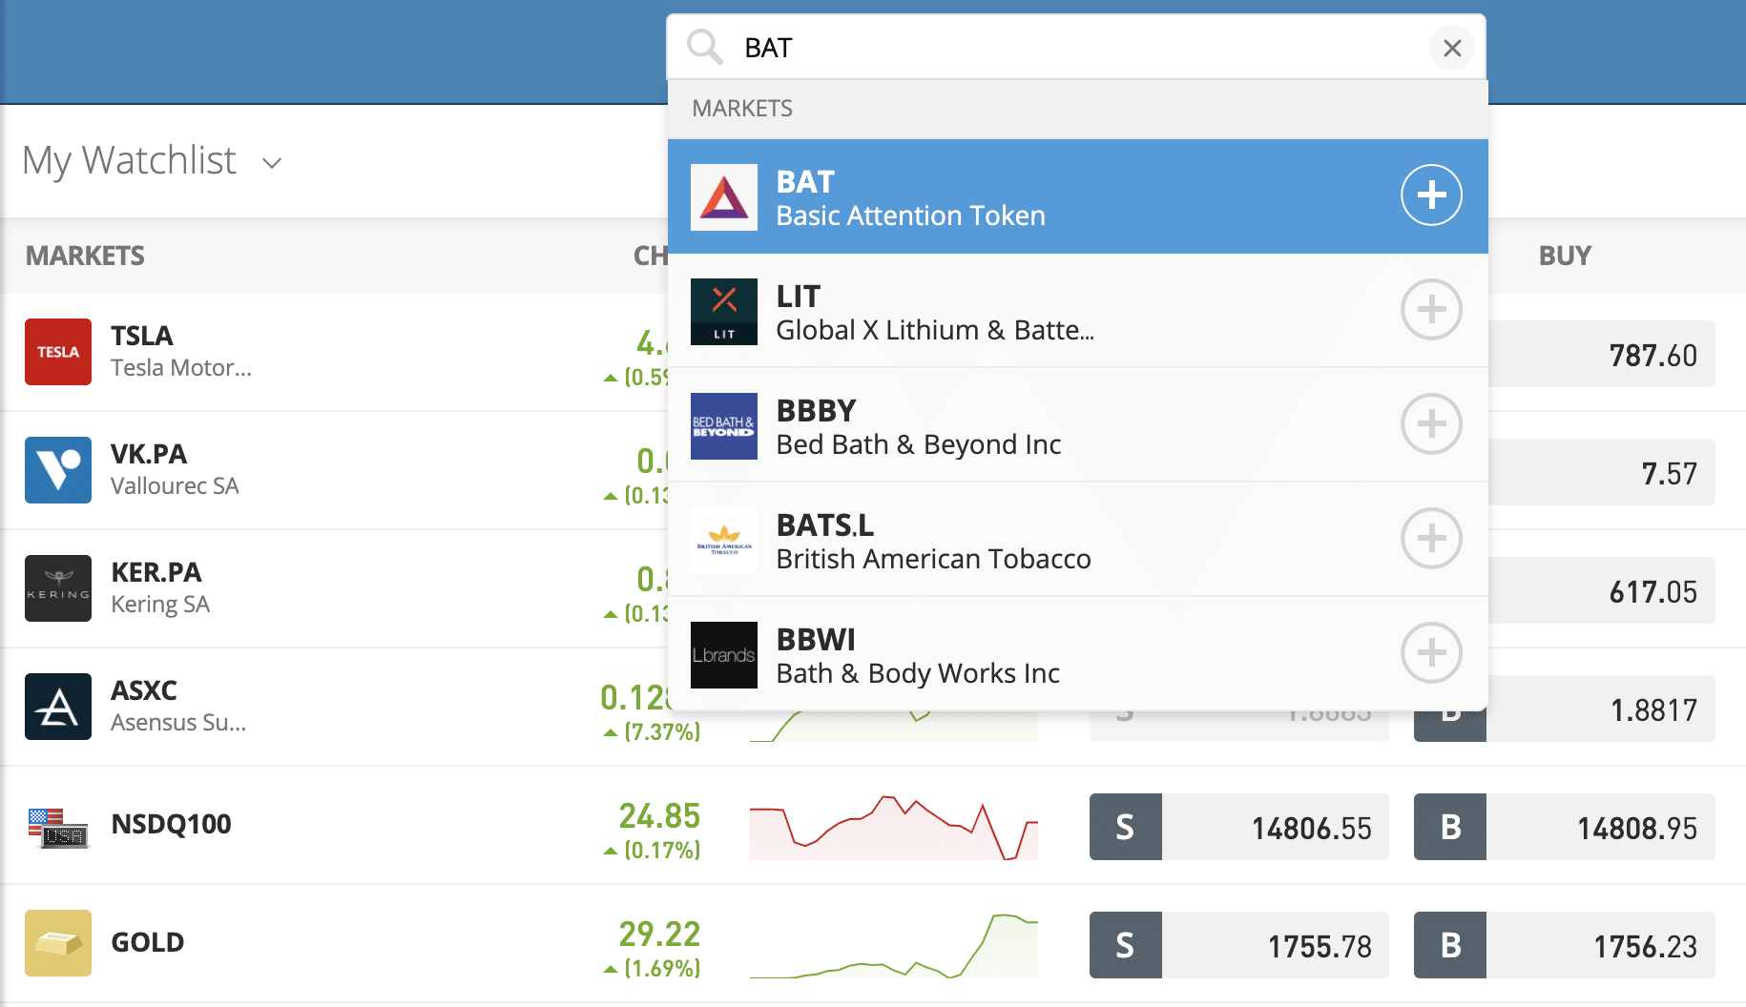Buy NSDQ100 at 14808.95
The height and width of the screenshot is (1007, 1746).
click(1565, 827)
